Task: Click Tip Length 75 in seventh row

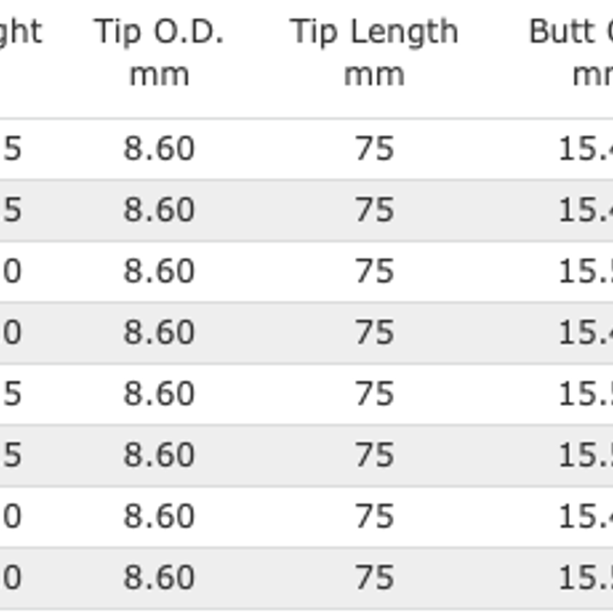Action: click(374, 516)
